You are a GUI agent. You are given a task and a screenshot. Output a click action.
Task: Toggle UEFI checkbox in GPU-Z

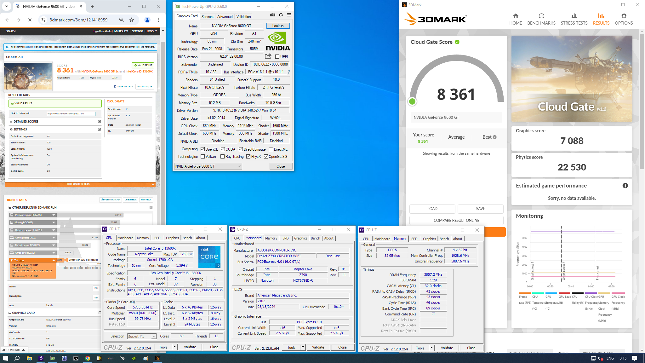click(277, 57)
